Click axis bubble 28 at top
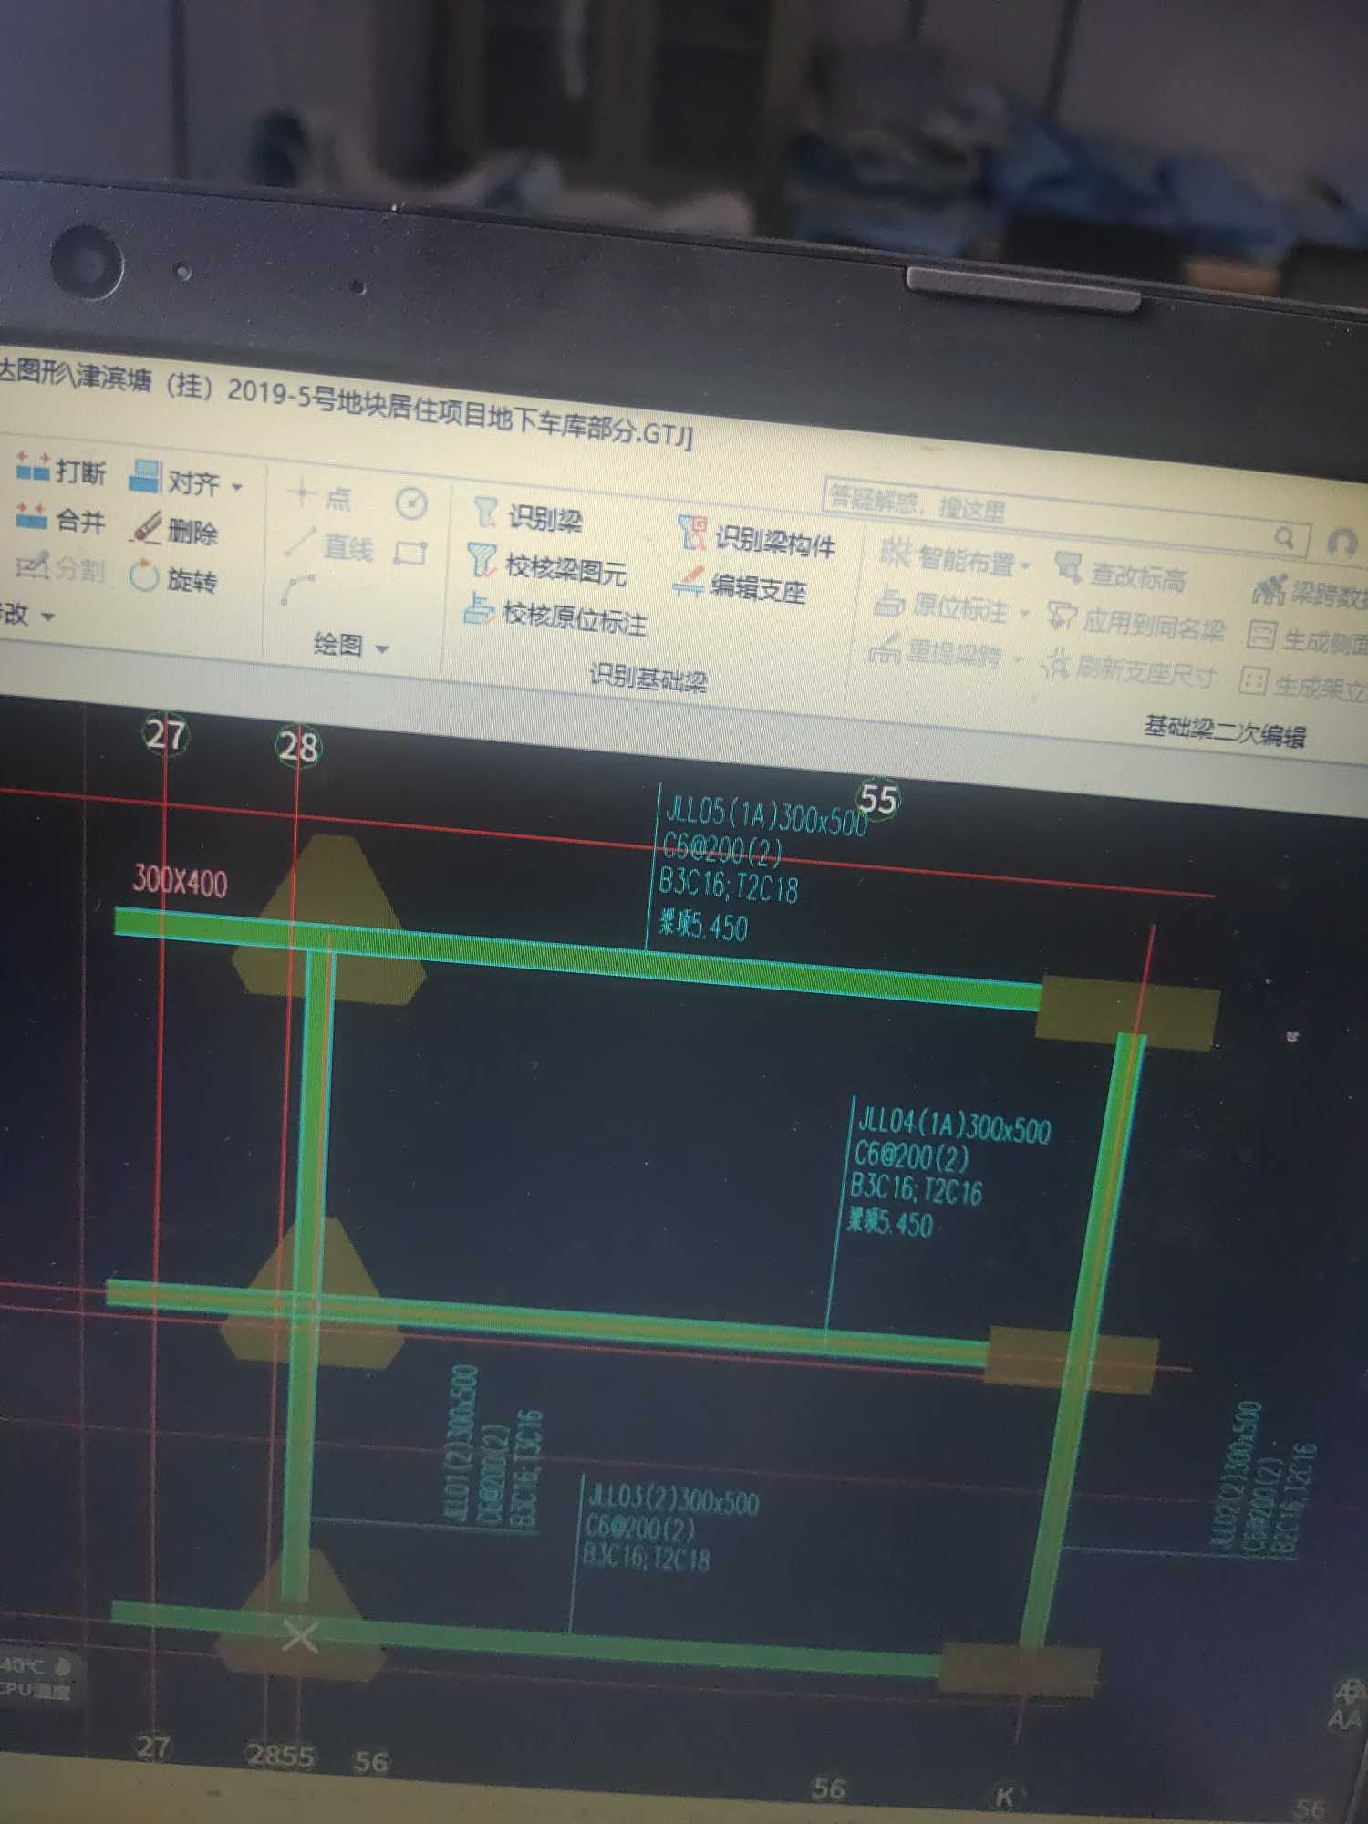 click(297, 746)
